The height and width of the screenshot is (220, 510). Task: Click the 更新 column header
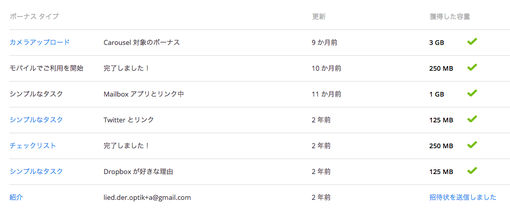(319, 17)
